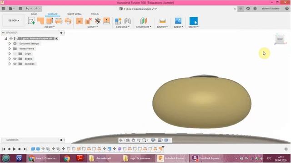Viewport: 291px width, 163px height.
Task: Expand the Origin folder
Action: 10,54
